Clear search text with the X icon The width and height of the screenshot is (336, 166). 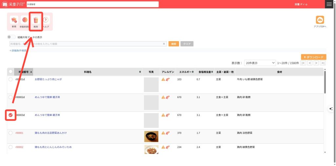(164, 44)
